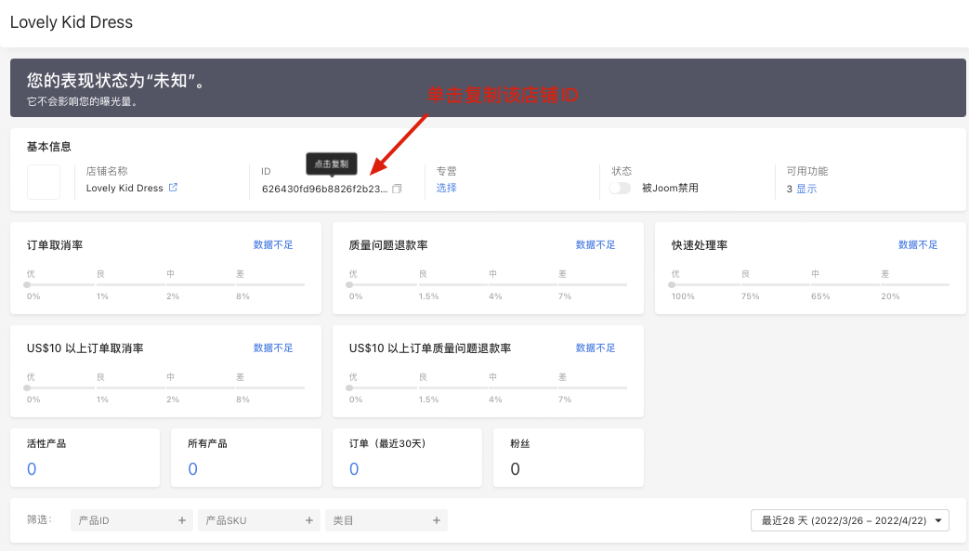
Task: Open 数据不足 in the 订单取消率 card
Action: (x=273, y=244)
